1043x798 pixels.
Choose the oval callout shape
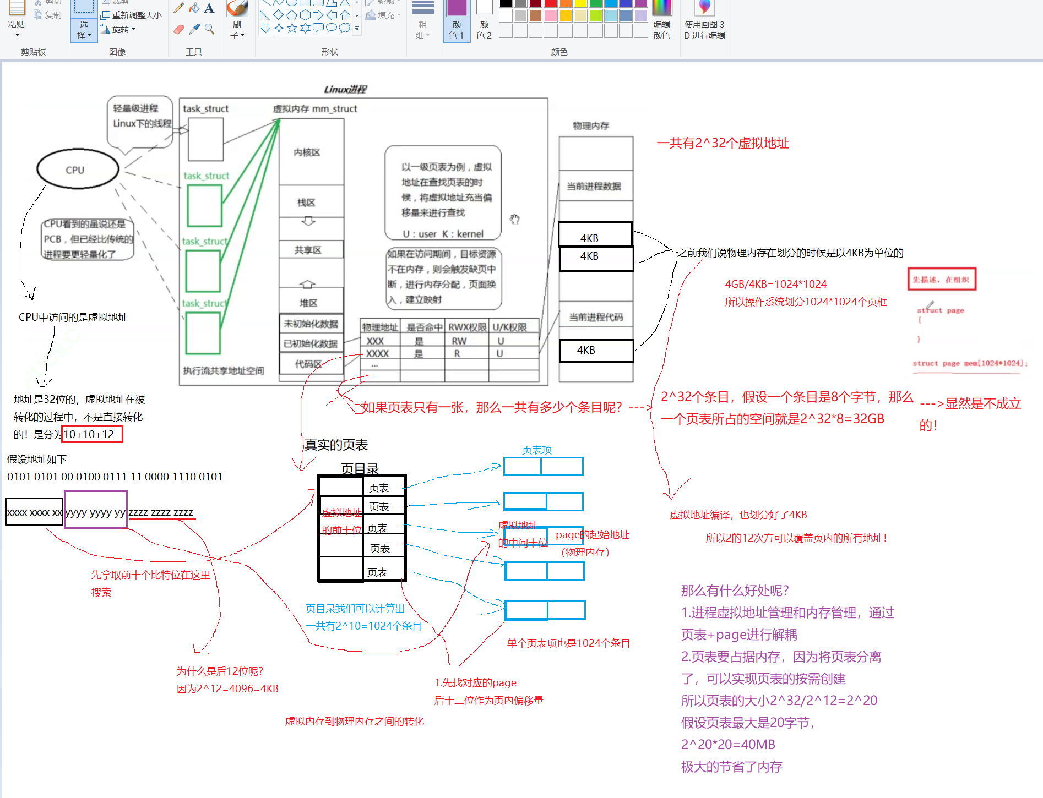coord(332,28)
